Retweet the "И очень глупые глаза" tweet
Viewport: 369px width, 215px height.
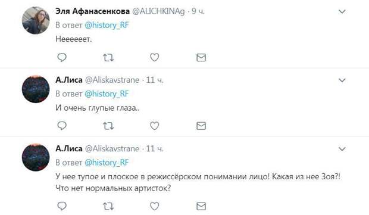[x=108, y=126]
